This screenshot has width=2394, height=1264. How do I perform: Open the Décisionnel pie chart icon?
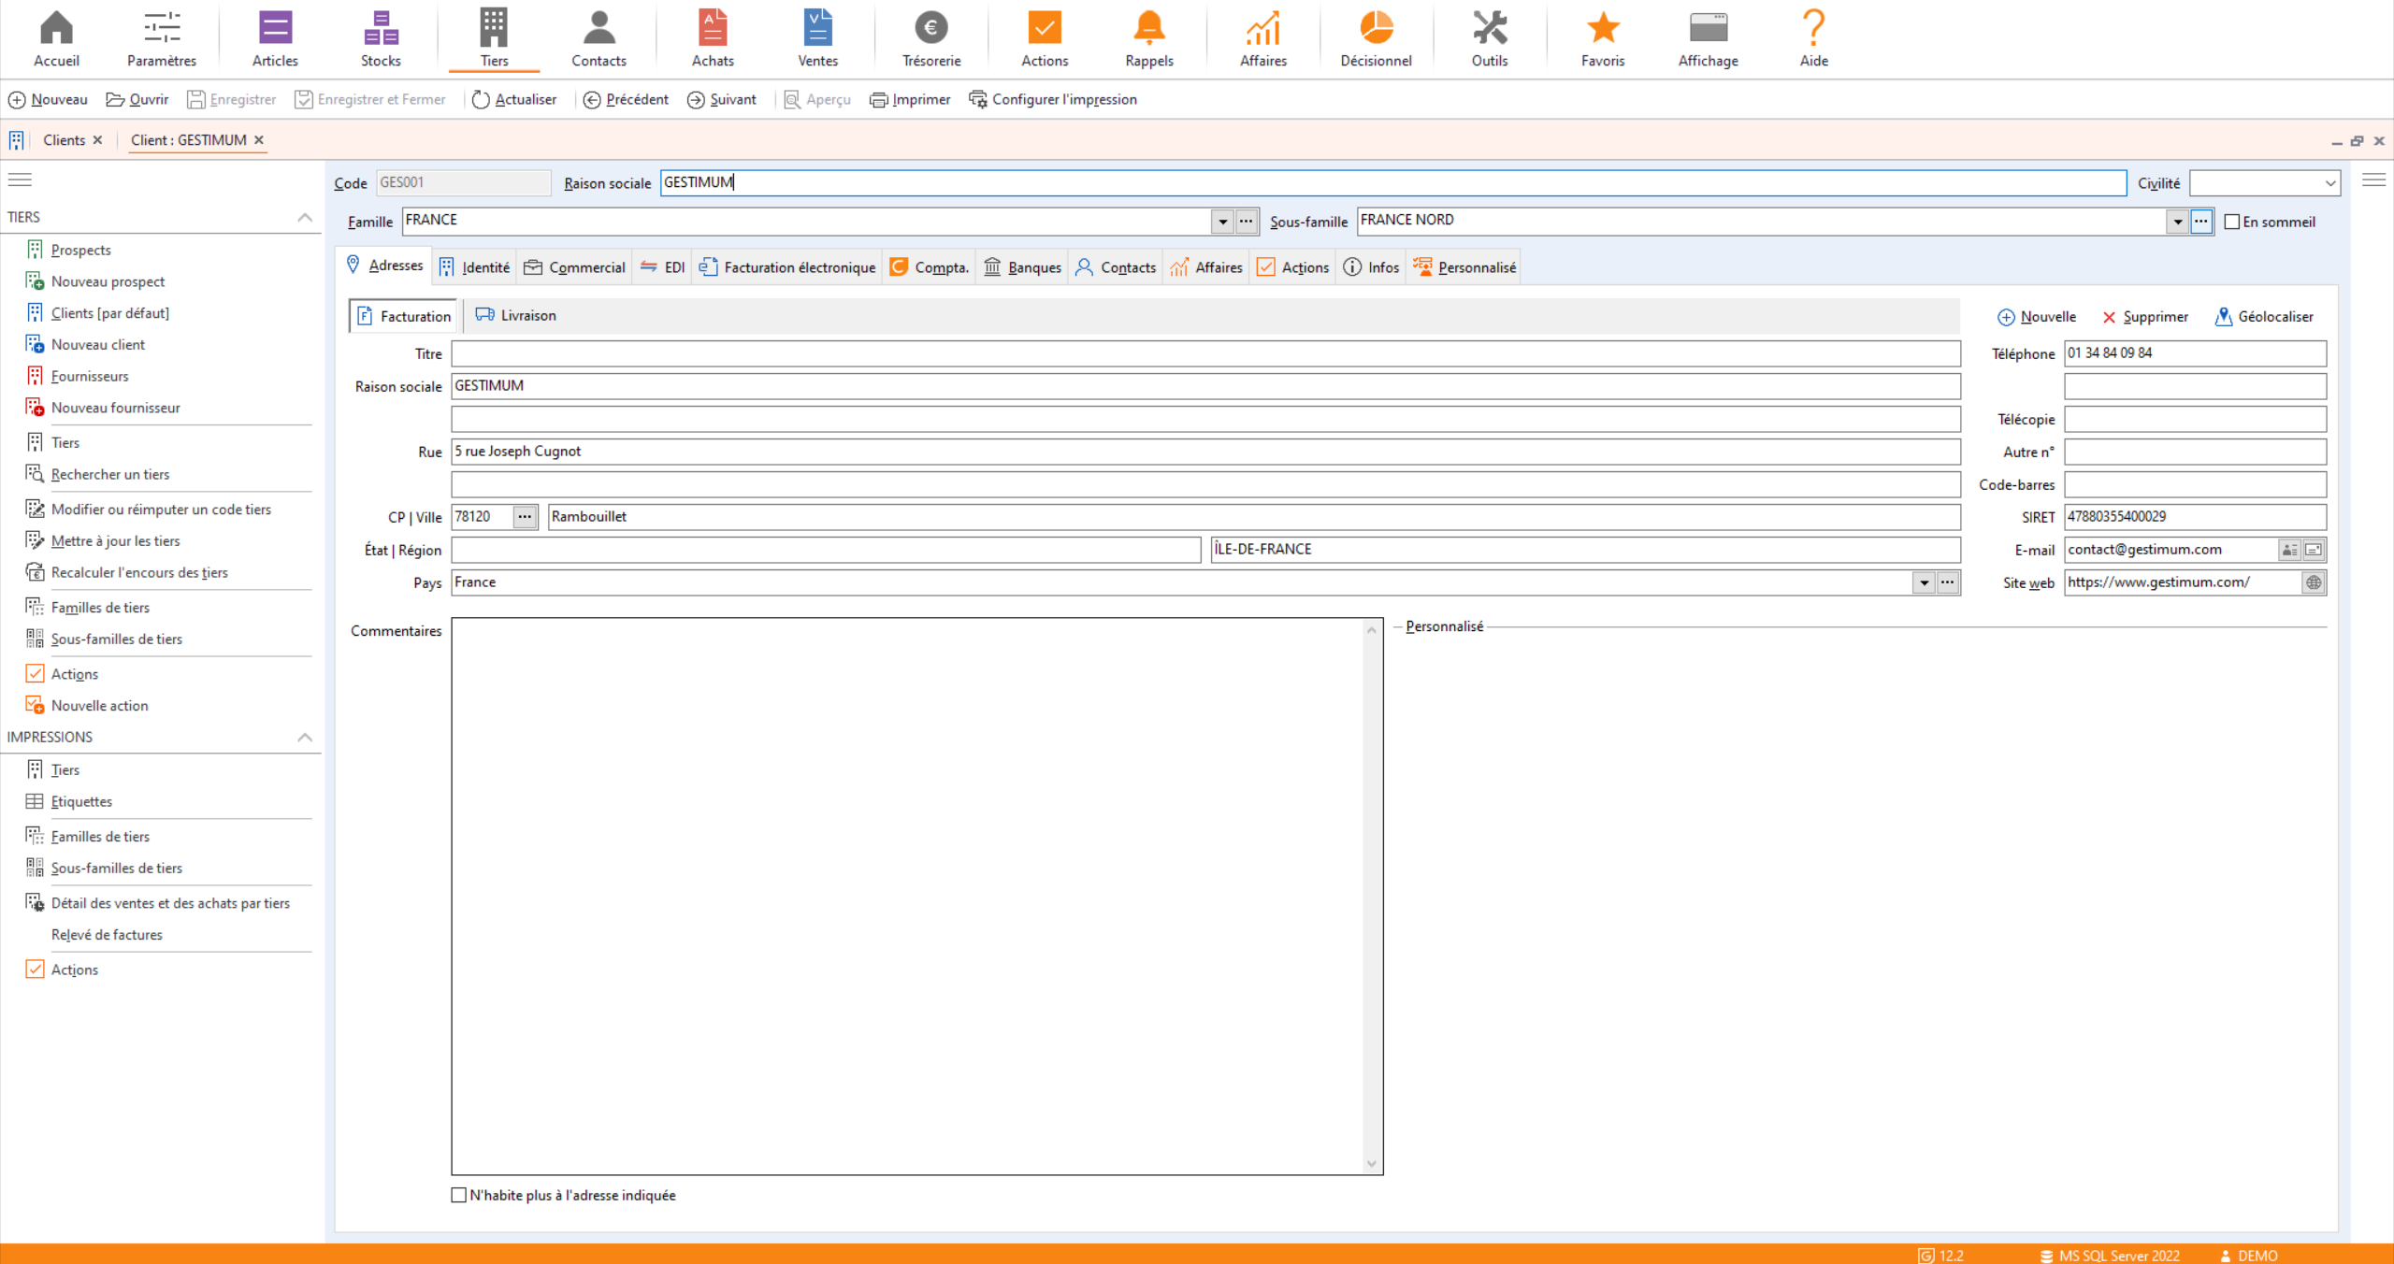point(1376,28)
